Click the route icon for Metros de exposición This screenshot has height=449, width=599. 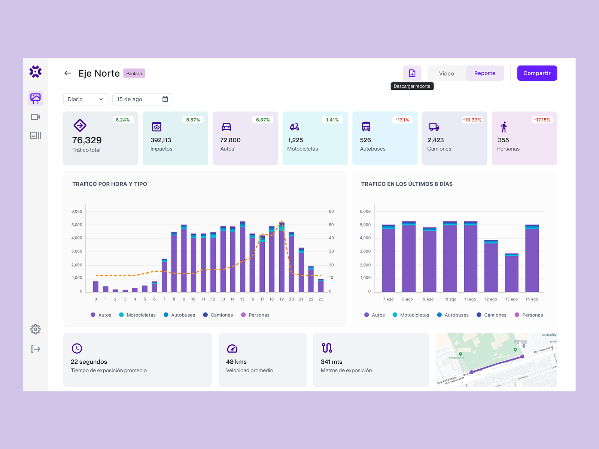pos(327,348)
